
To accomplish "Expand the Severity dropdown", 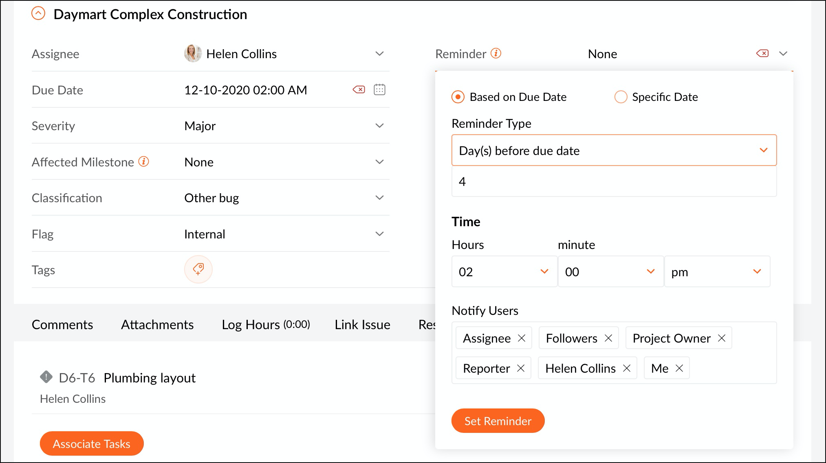I will (379, 126).
